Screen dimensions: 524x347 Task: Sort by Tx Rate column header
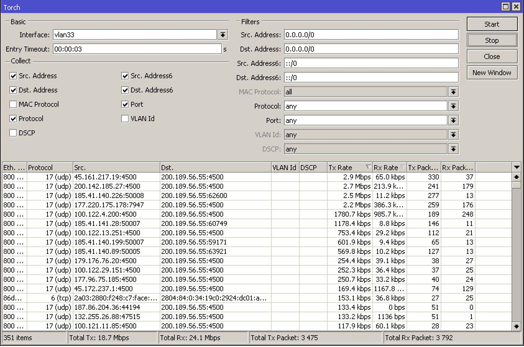point(350,168)
